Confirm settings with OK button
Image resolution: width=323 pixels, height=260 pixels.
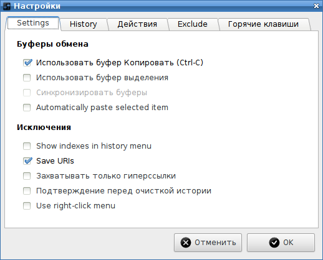(x=281, y=243)
